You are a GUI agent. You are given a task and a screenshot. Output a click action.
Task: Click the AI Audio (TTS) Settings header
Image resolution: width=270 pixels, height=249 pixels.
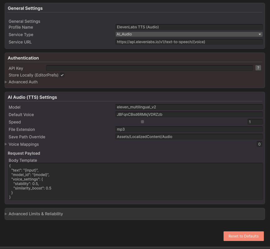pos(32,97)
